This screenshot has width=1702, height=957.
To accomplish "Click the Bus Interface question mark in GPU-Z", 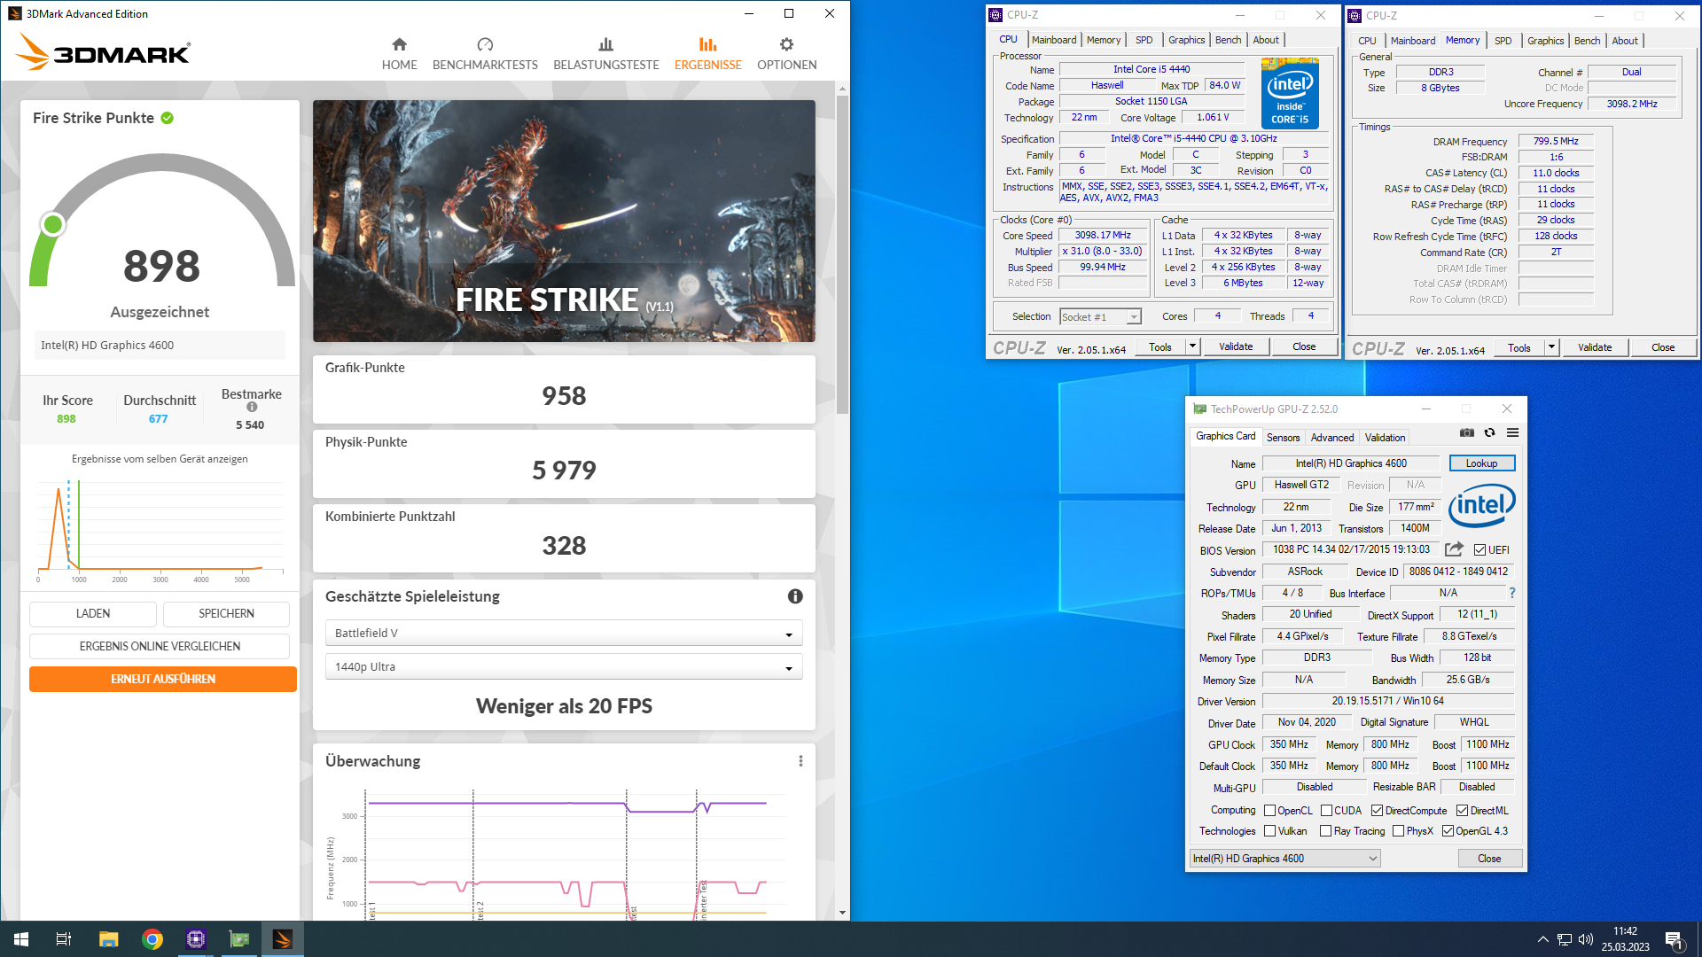I will click(1512, 593).
